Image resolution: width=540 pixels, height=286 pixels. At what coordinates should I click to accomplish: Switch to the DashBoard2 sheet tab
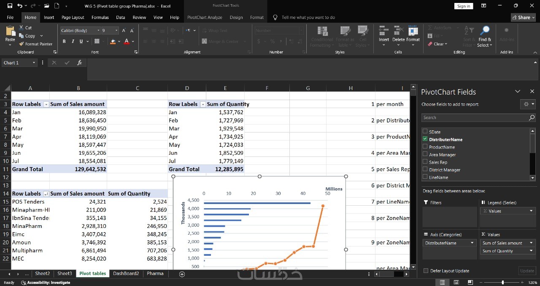(x=126, y=273)
